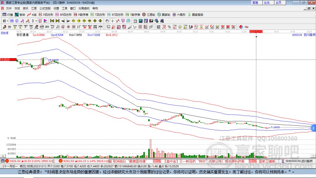The width and height of the screenshot is (316, 178).
Task: Click the 论坛 forum button
Action: click(x=267, y=2)
